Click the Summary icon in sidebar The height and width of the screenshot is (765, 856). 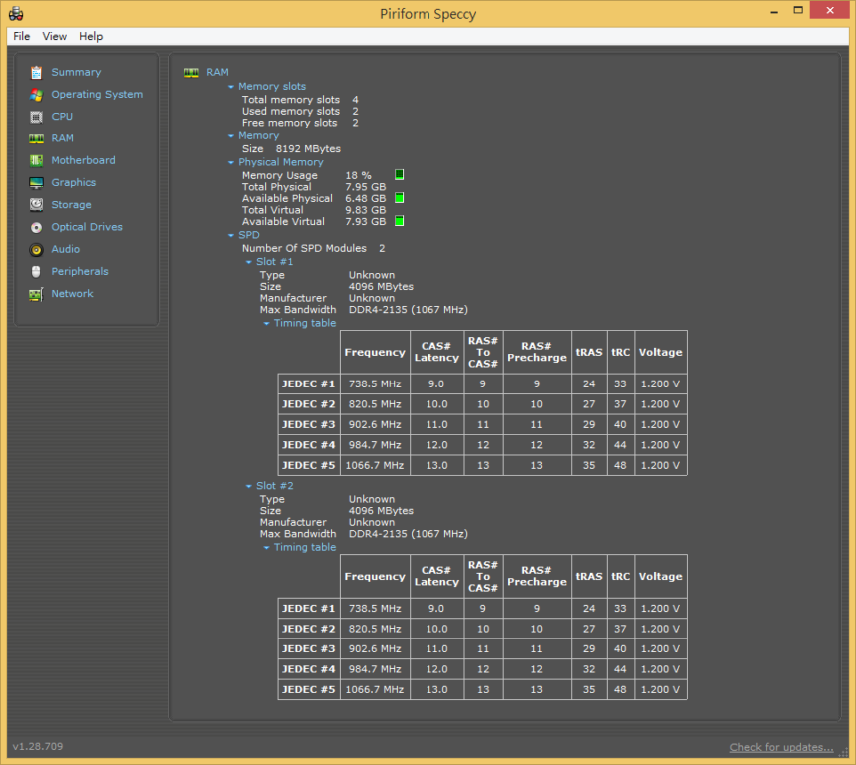[x=36, y=72]
